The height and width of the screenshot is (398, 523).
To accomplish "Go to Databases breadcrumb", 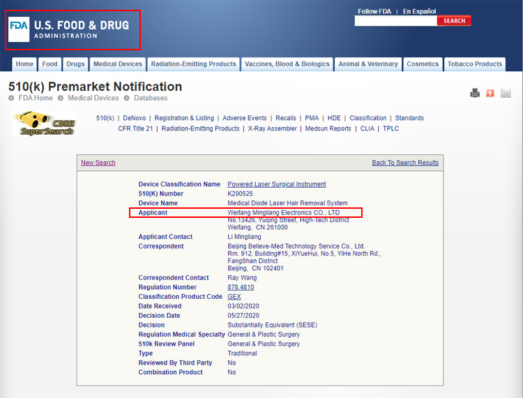I will [151, 98].
